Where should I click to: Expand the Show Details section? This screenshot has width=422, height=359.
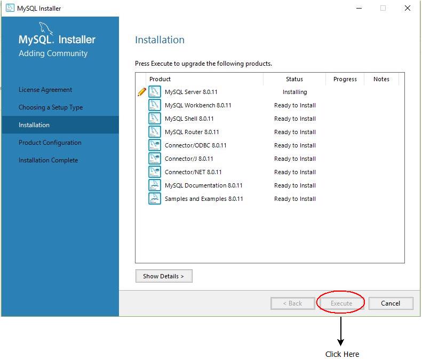tap(164, 276)
